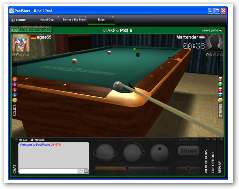Viewport: 239px width, 189px height.
Task: Click the green ball on the table
Action: pyautogui.click(x=135, y=49)
